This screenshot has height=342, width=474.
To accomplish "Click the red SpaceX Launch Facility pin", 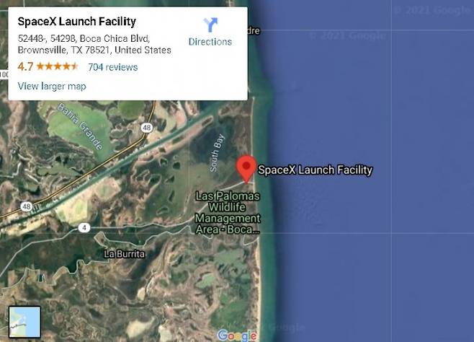I will tap(246, 169).
